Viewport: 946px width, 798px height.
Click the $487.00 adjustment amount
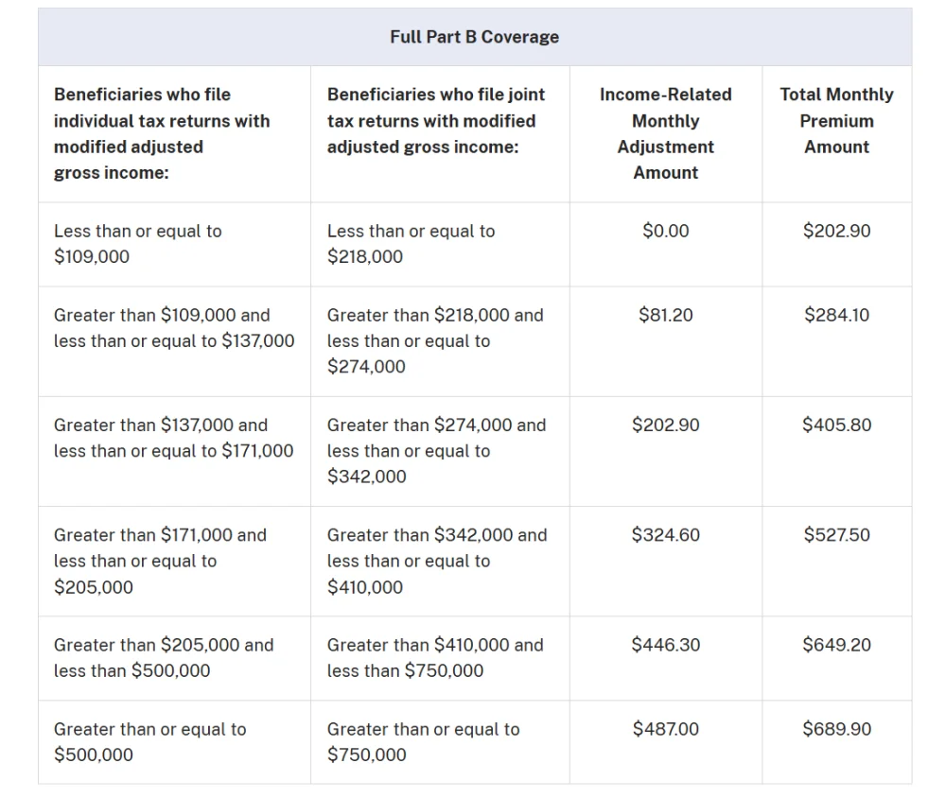(665, 729)
